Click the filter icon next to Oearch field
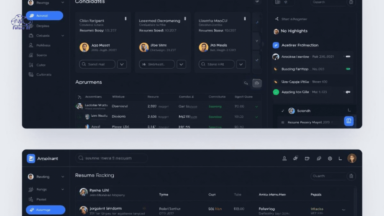 click(x=351, y=176)
